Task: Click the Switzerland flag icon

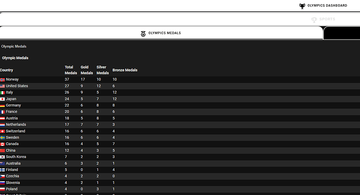Action: coord(2,131)
